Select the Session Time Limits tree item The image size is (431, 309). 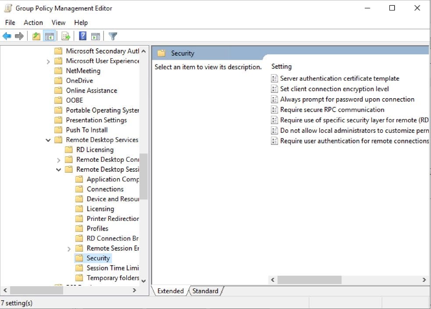(113, 268)
